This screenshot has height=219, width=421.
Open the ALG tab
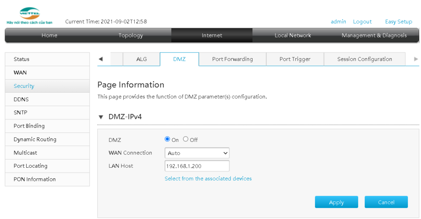click(141, 59)
